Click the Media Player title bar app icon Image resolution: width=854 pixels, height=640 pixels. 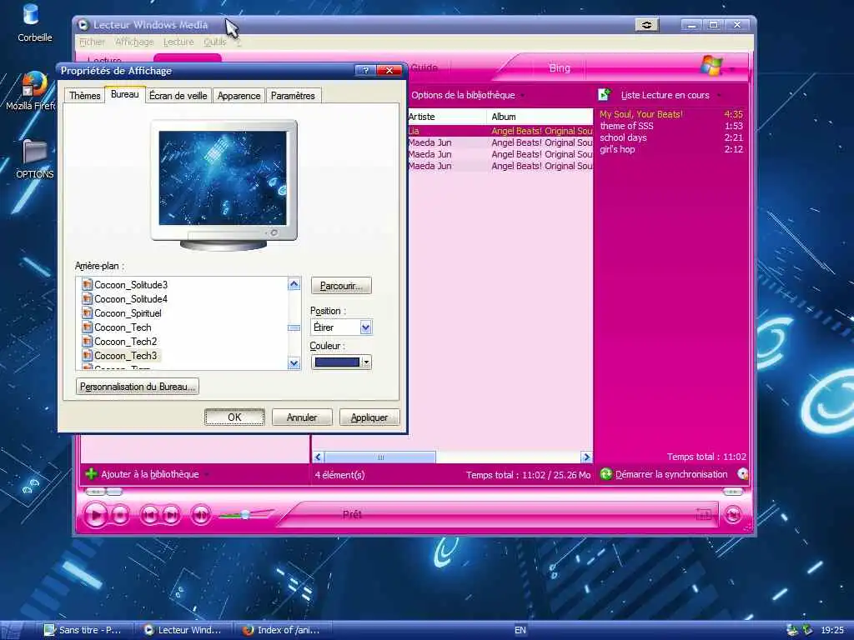pos(83,24)
